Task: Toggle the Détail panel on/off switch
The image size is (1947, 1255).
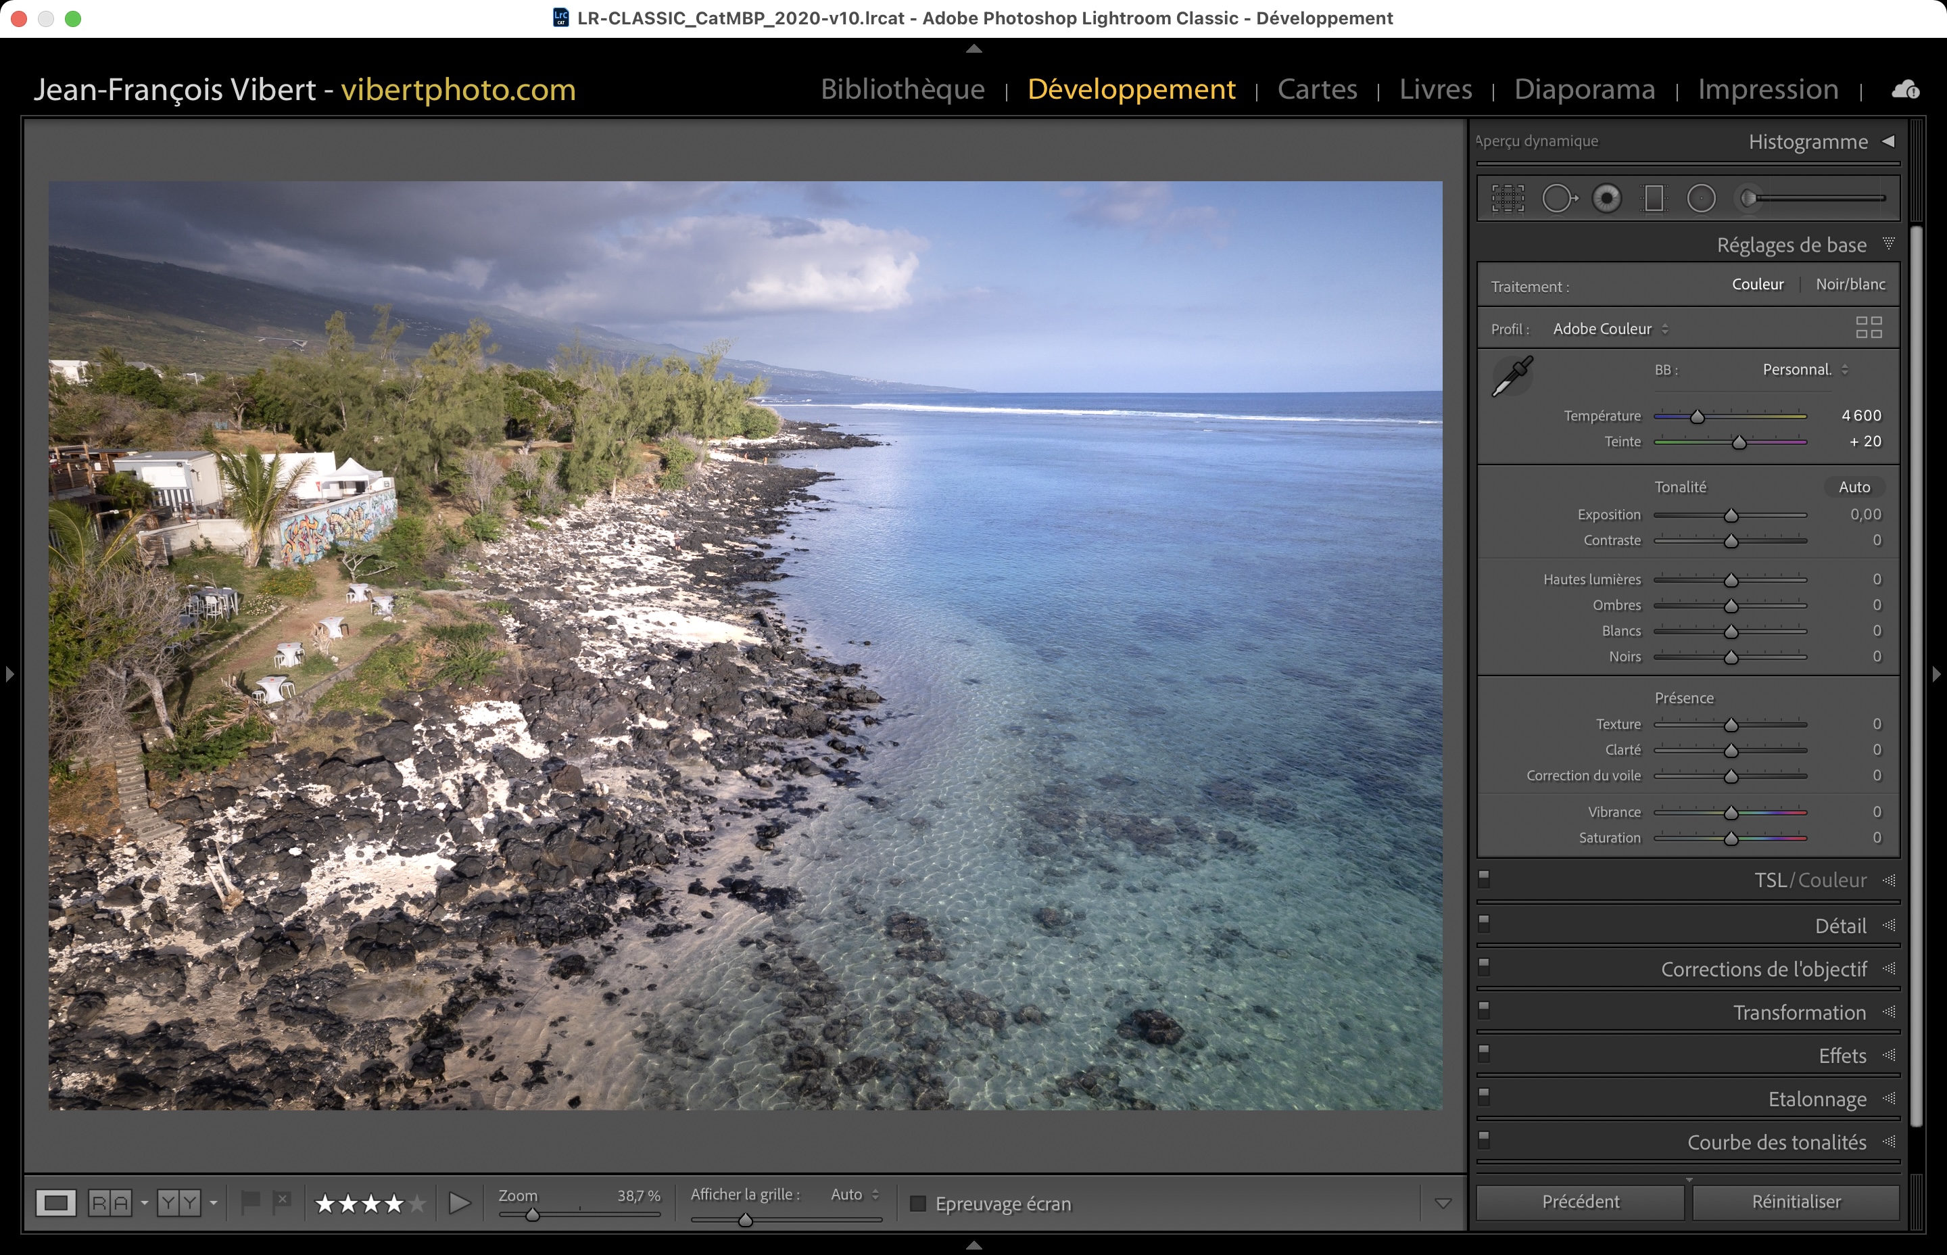Action: pos(1485,922)
